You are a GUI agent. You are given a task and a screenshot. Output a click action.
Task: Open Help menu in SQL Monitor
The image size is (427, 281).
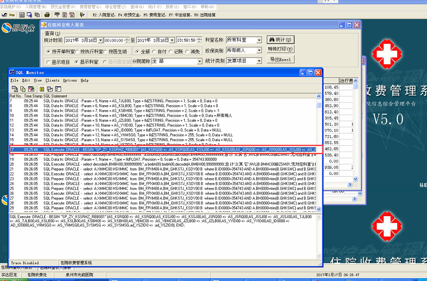coord(85,80)
